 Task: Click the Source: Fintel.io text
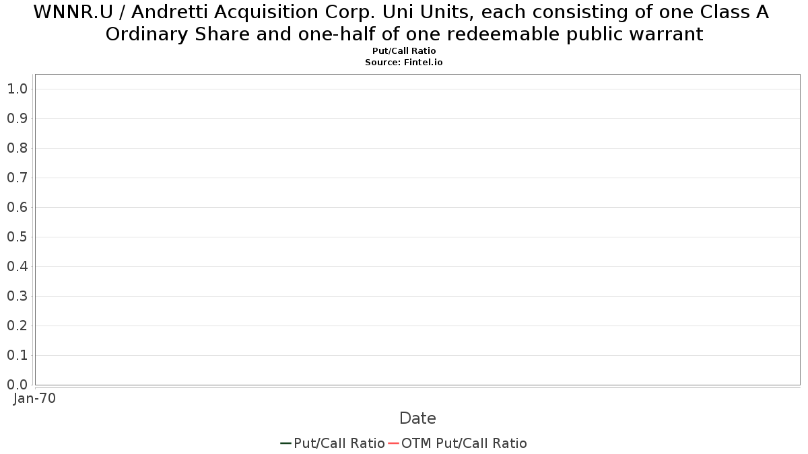click(x=404, y=62)
